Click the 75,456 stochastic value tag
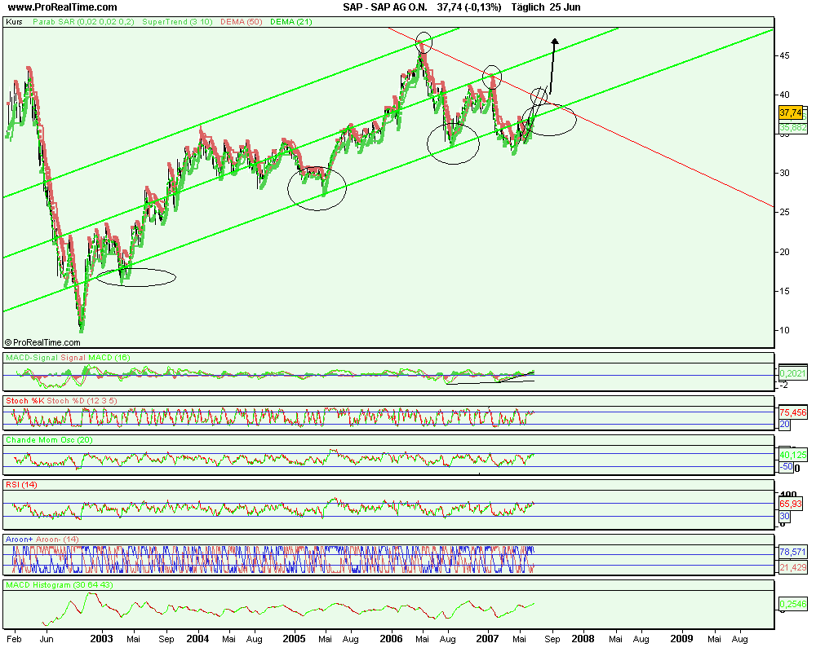 (x=793, y=412)
